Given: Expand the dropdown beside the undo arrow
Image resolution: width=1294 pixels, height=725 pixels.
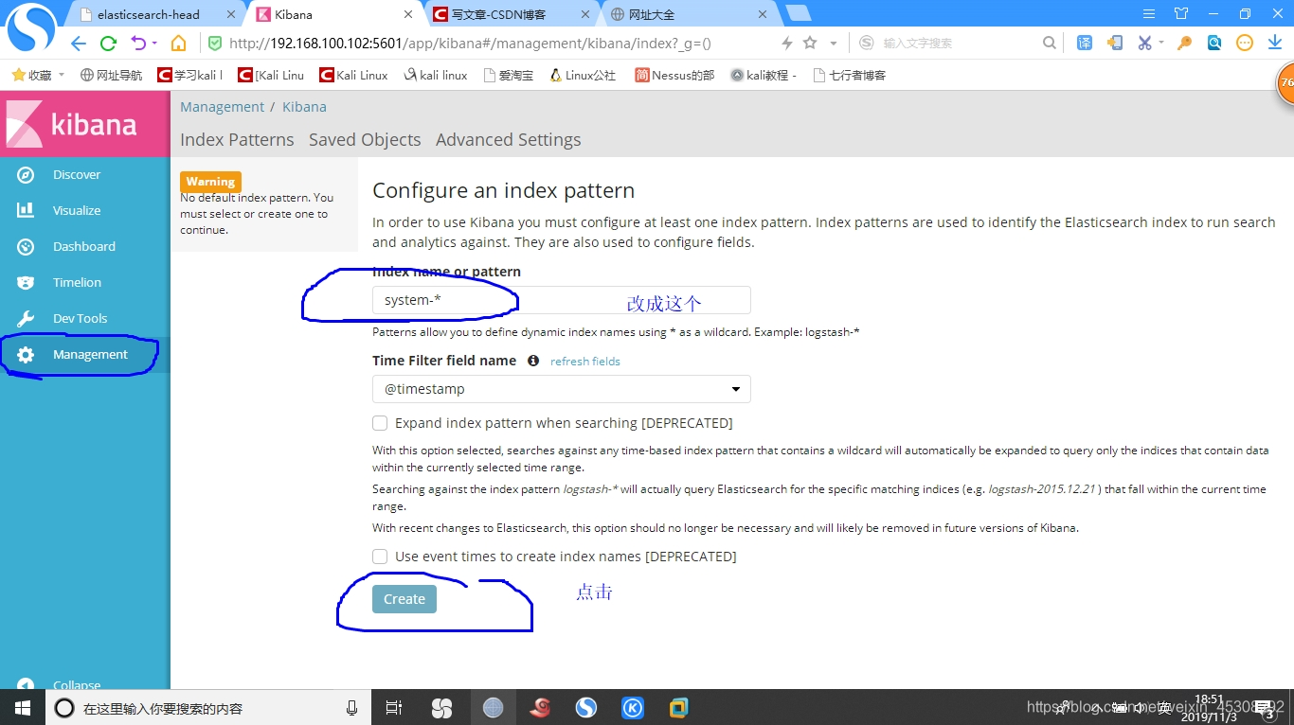Looking at the screenshot, I should point(154,44).
